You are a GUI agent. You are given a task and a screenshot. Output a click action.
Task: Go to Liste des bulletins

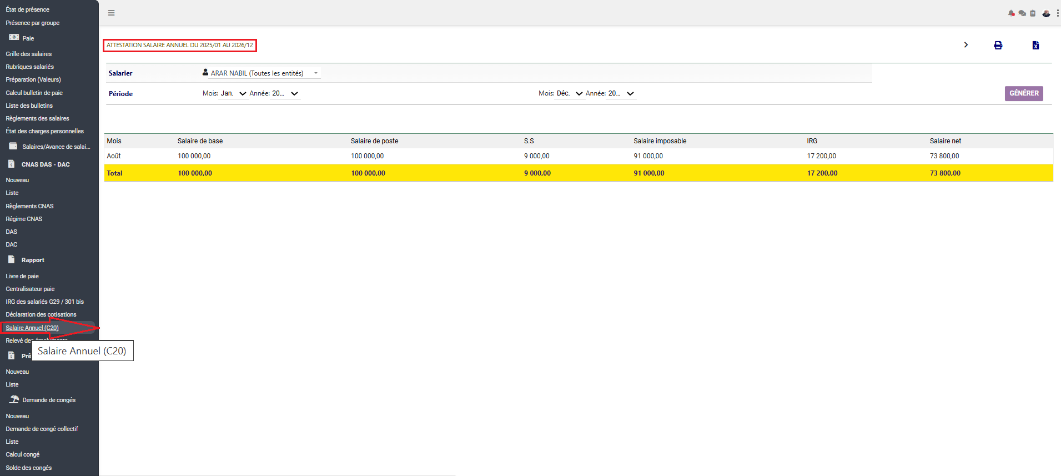[29, 106]
